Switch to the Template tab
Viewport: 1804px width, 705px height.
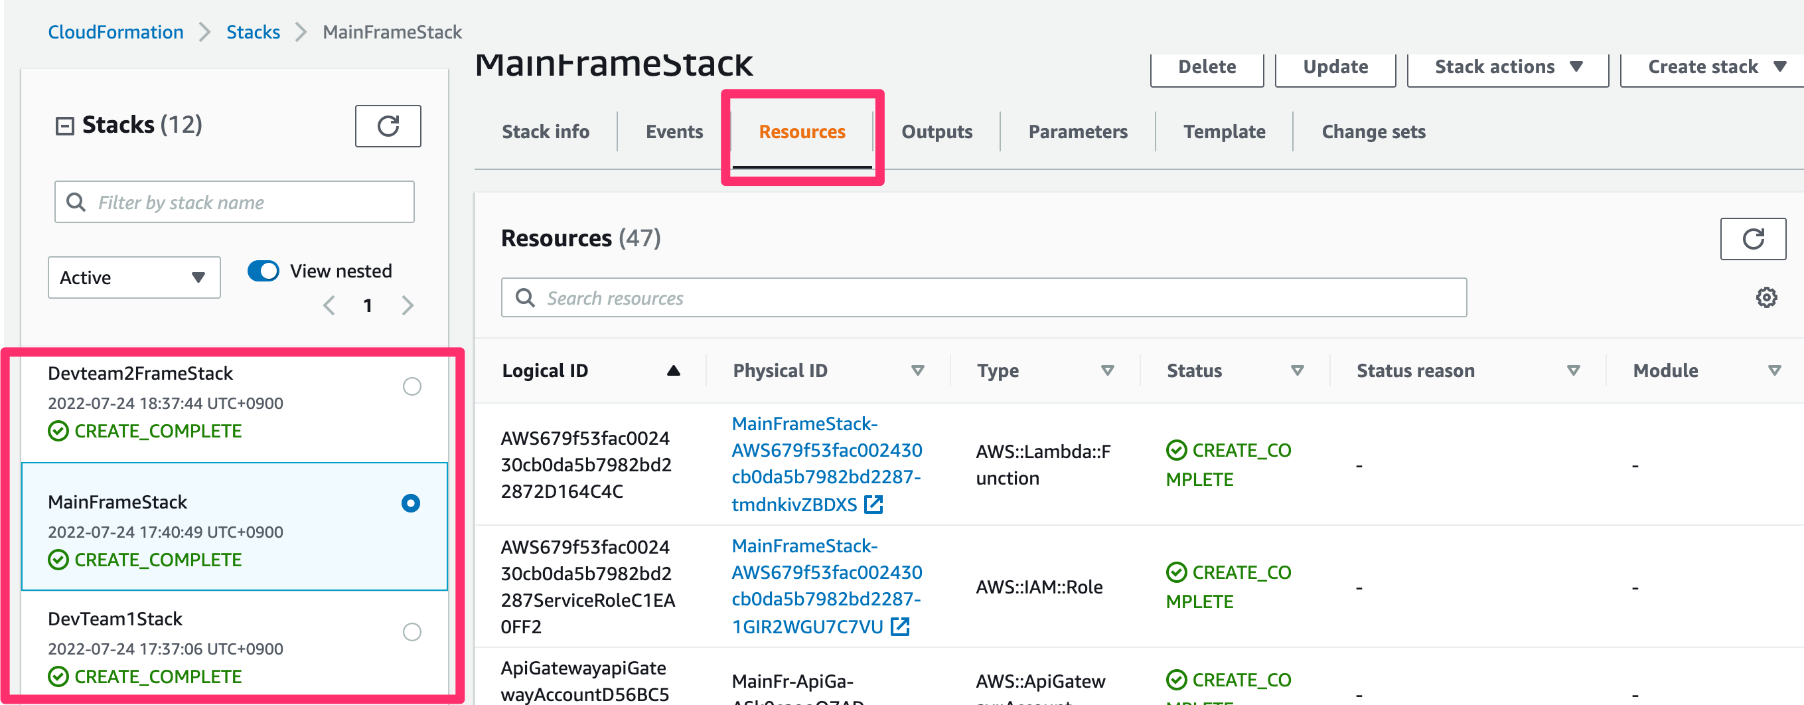(1224, 131)
